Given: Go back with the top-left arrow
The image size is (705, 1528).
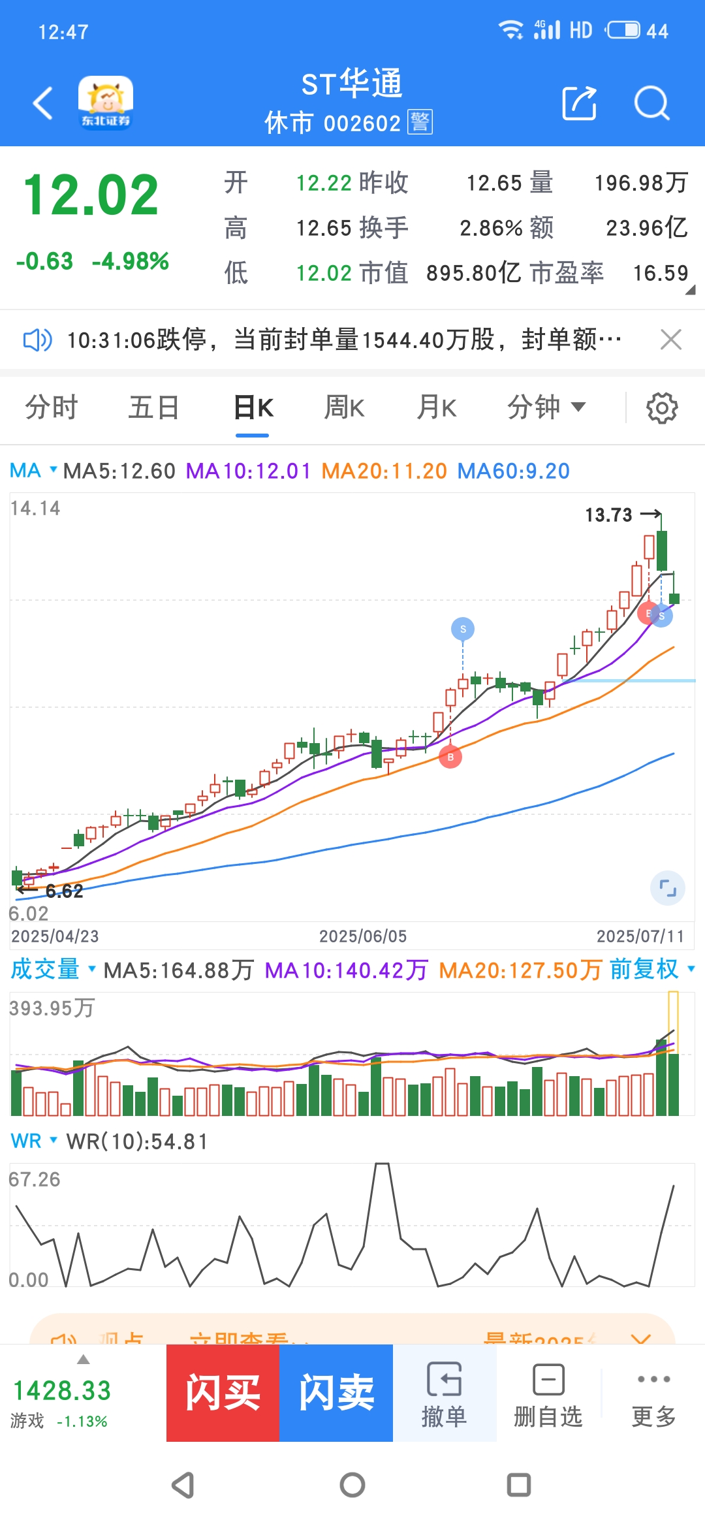Looking at the screenshot, I should point(43,103).
